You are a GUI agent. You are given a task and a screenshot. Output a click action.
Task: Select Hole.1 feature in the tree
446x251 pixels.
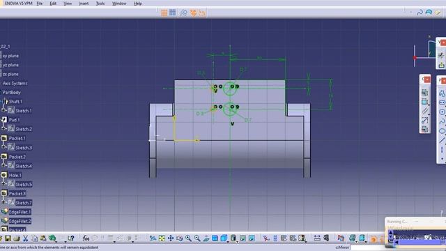[x=15, y=175]
